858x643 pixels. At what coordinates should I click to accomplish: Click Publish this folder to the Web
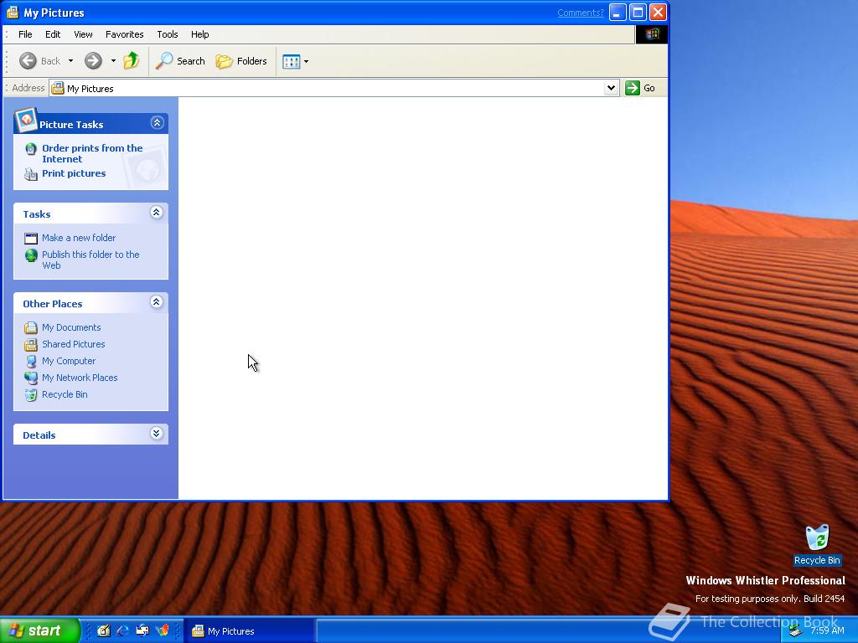point(90,260)
